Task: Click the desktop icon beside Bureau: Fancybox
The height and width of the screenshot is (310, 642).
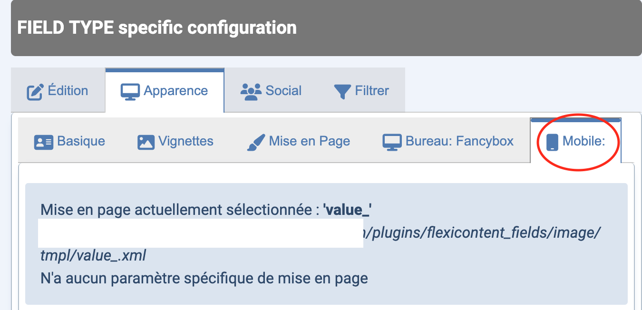Action: pyautogui.click(x=392, y=142)
